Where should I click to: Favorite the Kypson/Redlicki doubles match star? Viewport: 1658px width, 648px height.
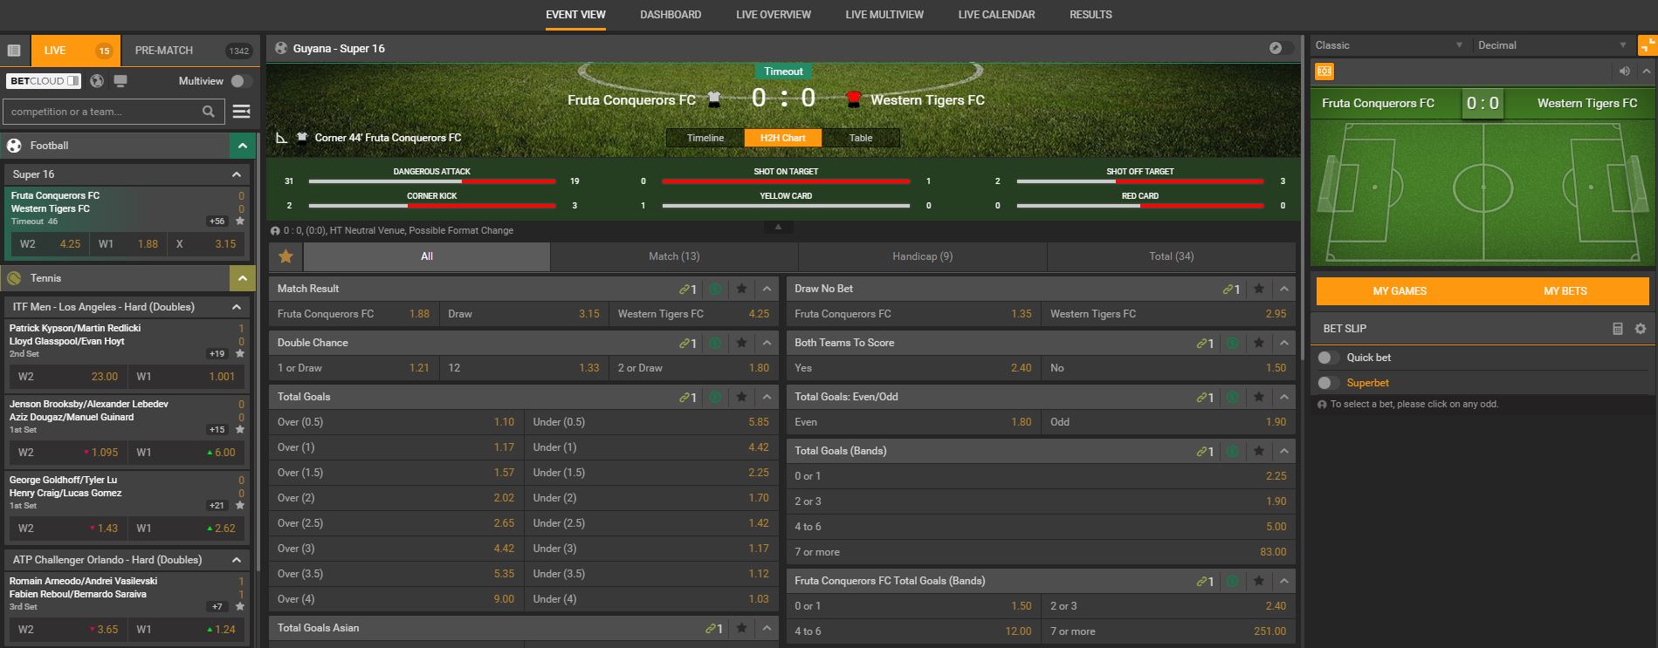click(240, 354)
